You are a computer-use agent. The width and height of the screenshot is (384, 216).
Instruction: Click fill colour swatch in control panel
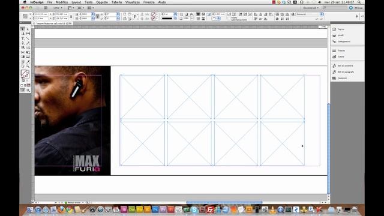click(154, 14)
